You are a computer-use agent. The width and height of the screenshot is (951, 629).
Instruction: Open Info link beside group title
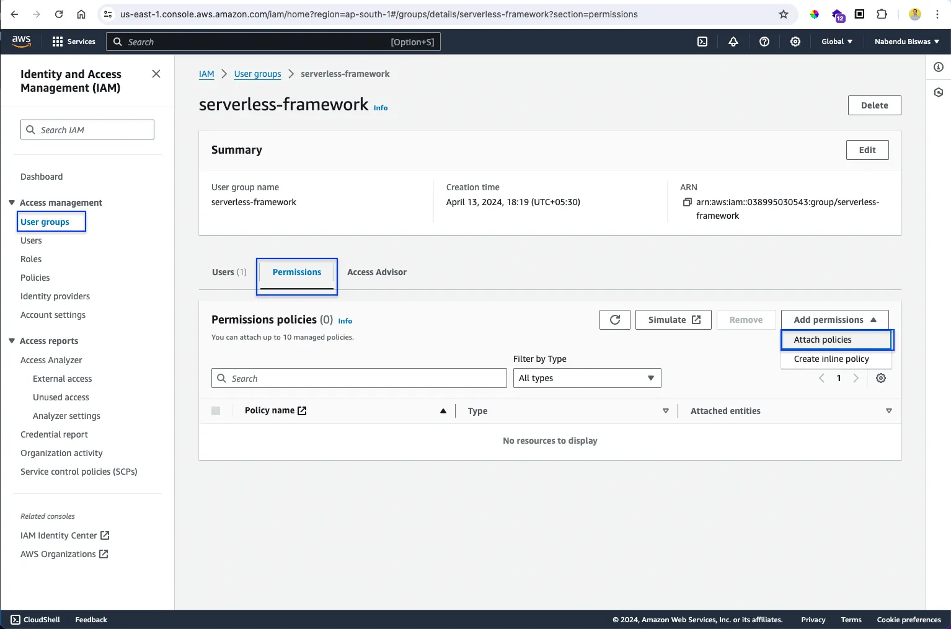(381, 108)
